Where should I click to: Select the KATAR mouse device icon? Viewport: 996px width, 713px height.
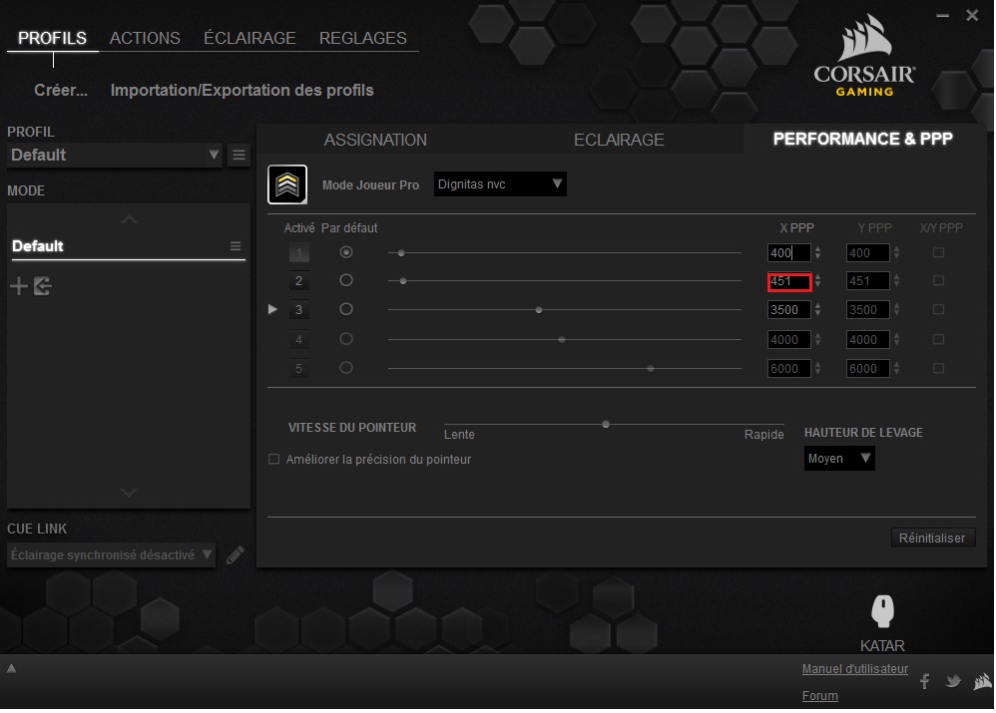882,611
